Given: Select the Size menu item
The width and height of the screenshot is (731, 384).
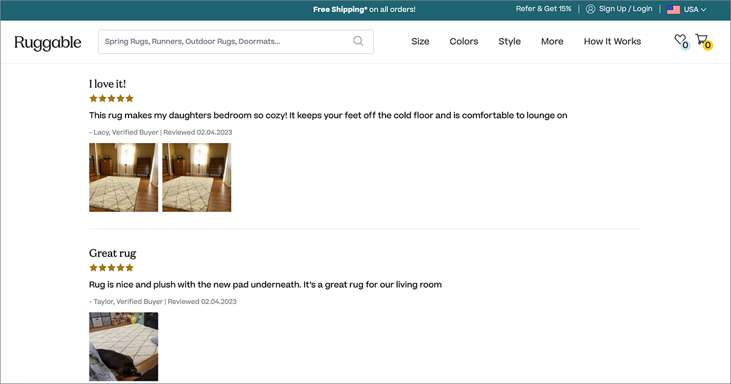Looking at the screenshot, I should pos(420,41).
